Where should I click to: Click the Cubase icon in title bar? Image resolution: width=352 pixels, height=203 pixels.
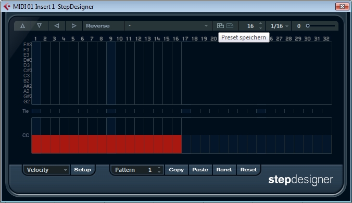(x=7, y=7)
